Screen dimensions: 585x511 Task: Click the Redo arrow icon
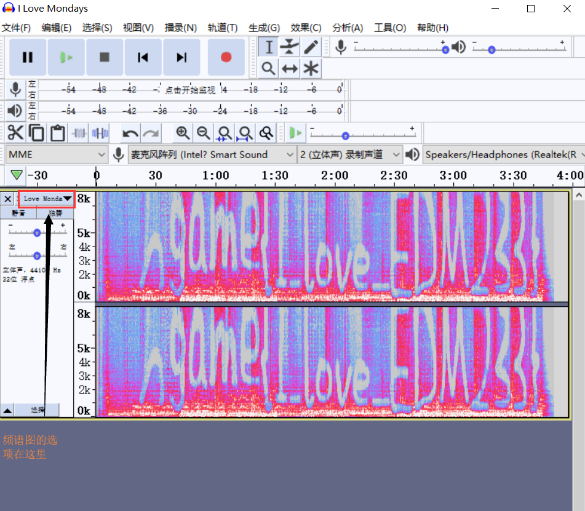point(151,133)
